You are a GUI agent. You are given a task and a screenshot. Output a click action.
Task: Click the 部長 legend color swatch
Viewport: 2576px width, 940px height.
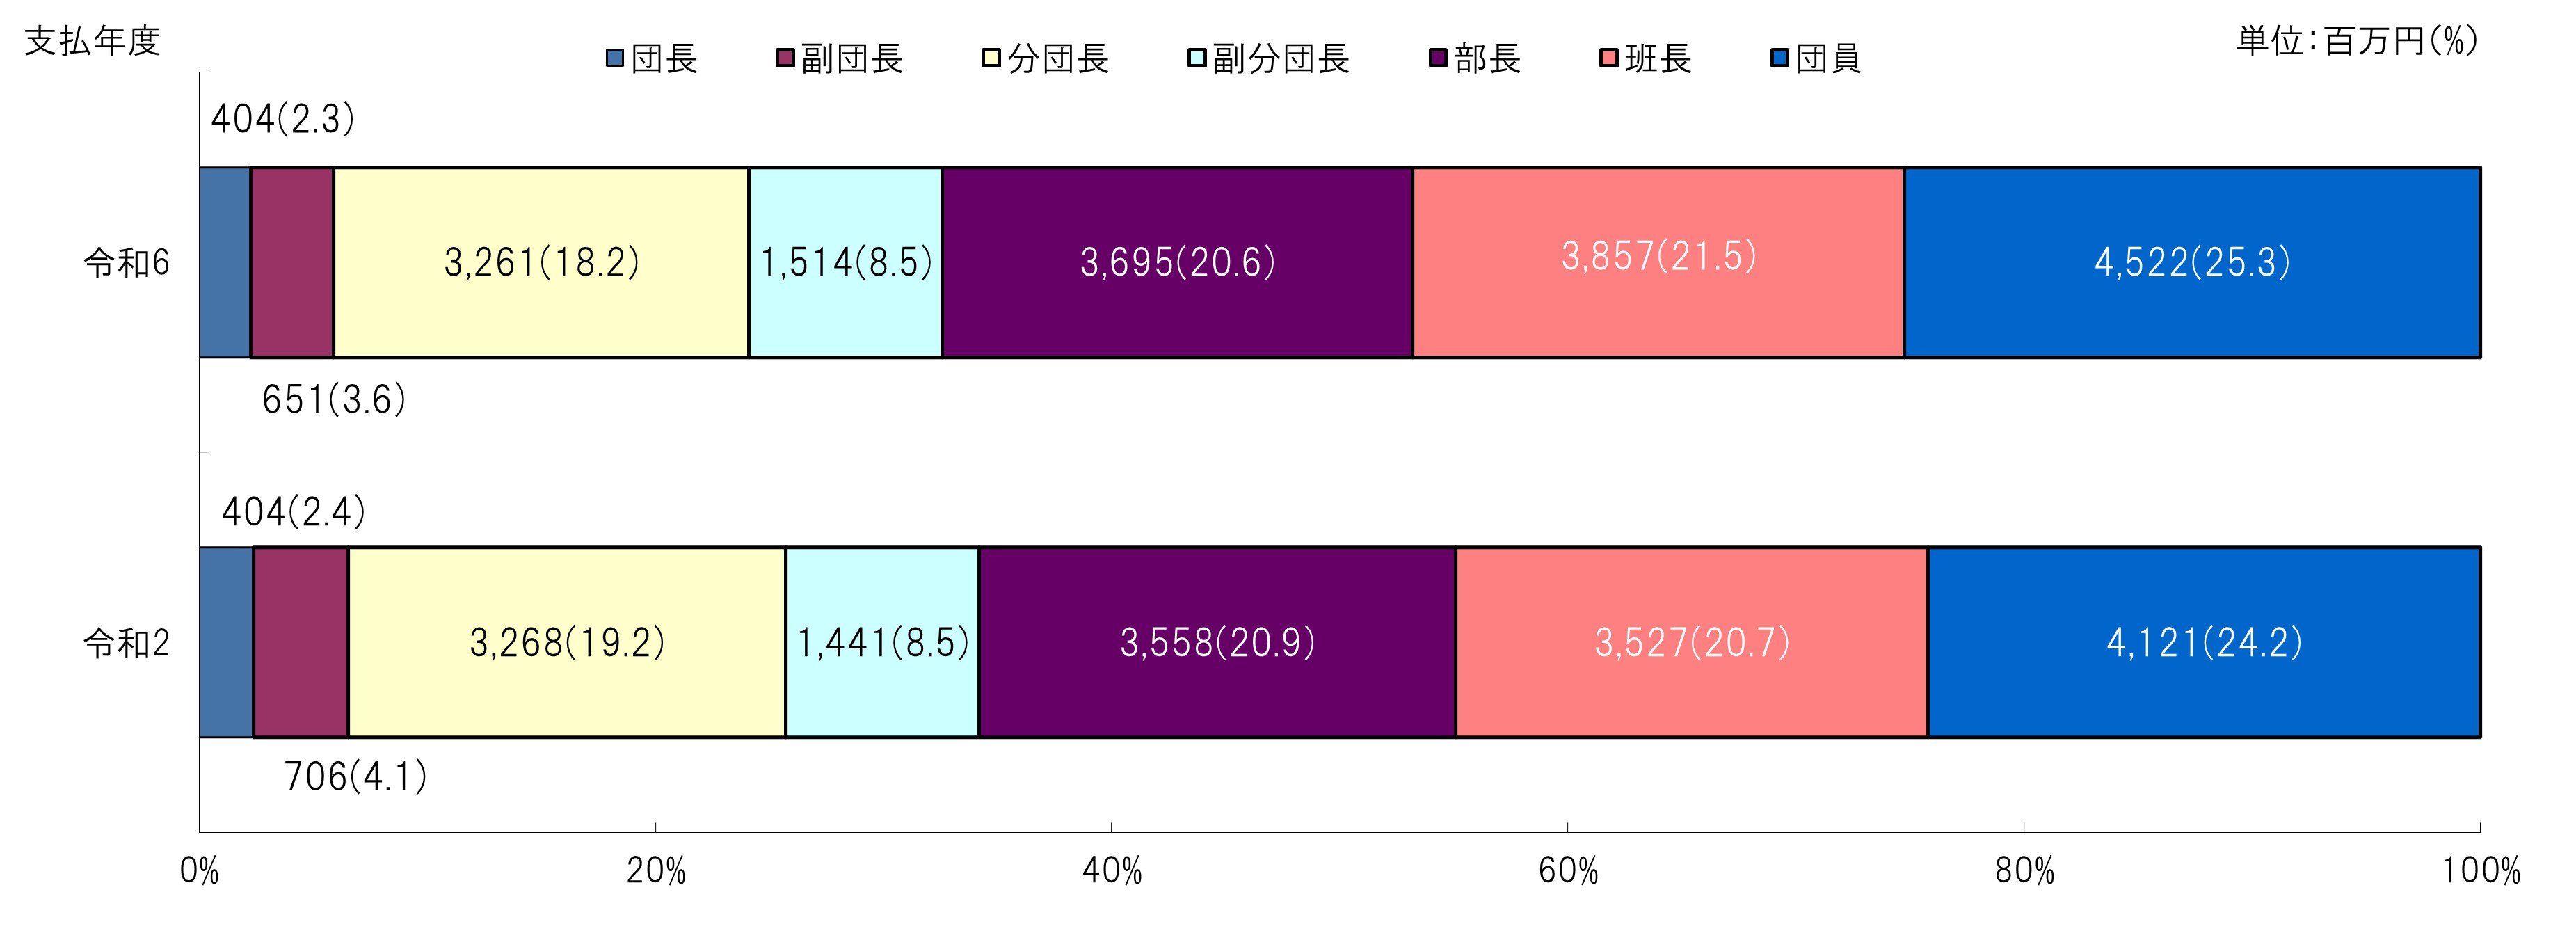click(x=1438, y=58)
